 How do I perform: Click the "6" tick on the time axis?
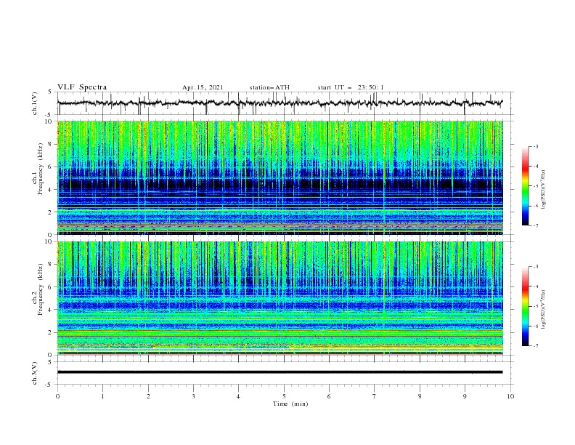329,396
